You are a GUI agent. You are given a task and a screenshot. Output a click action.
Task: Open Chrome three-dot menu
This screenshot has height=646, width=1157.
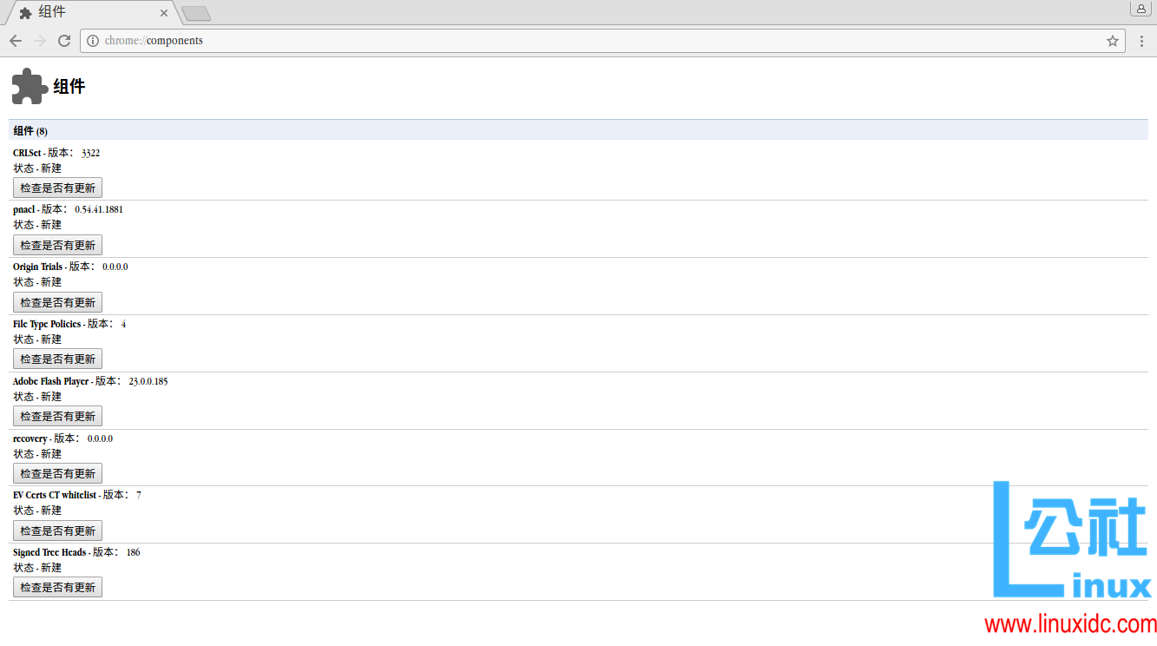click(x=1141, y=41)
